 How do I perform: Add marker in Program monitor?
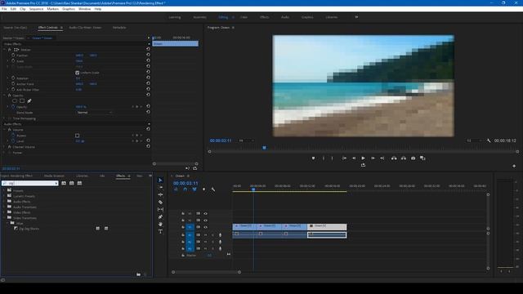[314, 158]
